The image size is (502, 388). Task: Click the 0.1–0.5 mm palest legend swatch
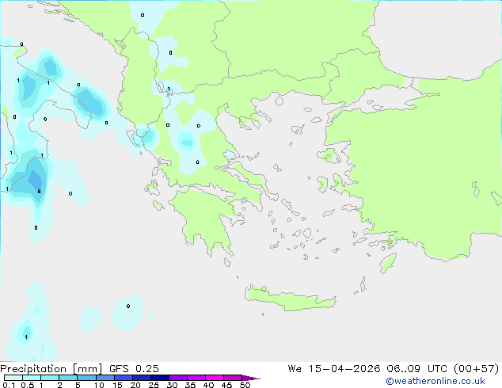(x=13, y=378)
